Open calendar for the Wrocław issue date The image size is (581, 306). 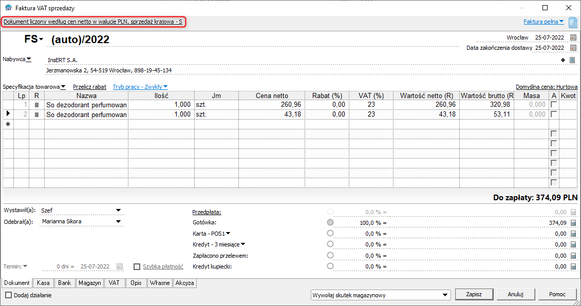pos(573,37)
